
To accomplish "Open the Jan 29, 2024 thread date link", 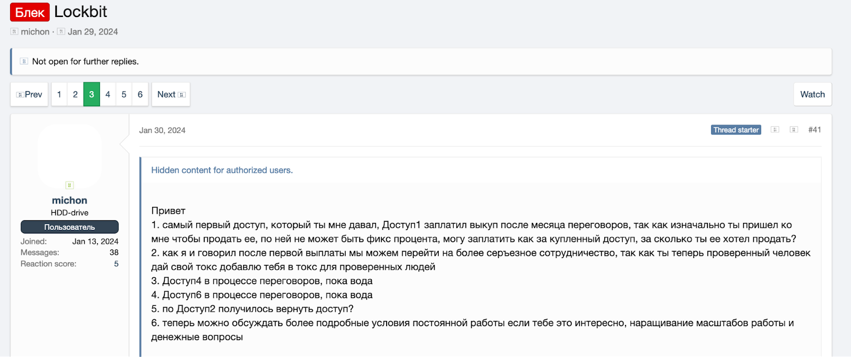I will tap(93, 31).
